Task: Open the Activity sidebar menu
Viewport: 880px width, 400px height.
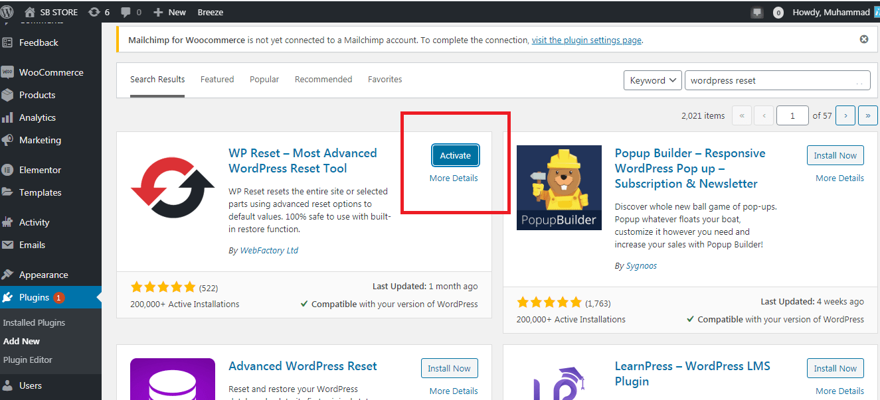Action: pos(50,222)
